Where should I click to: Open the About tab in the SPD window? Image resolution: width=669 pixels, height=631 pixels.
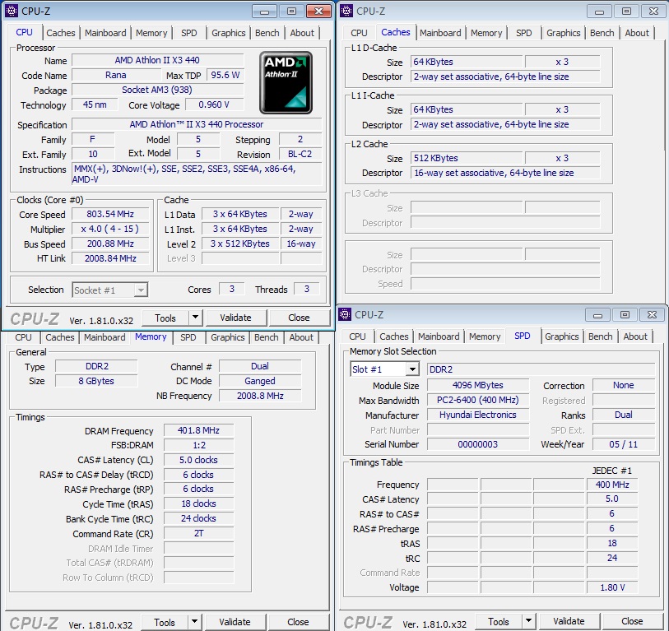pos(635,336)
